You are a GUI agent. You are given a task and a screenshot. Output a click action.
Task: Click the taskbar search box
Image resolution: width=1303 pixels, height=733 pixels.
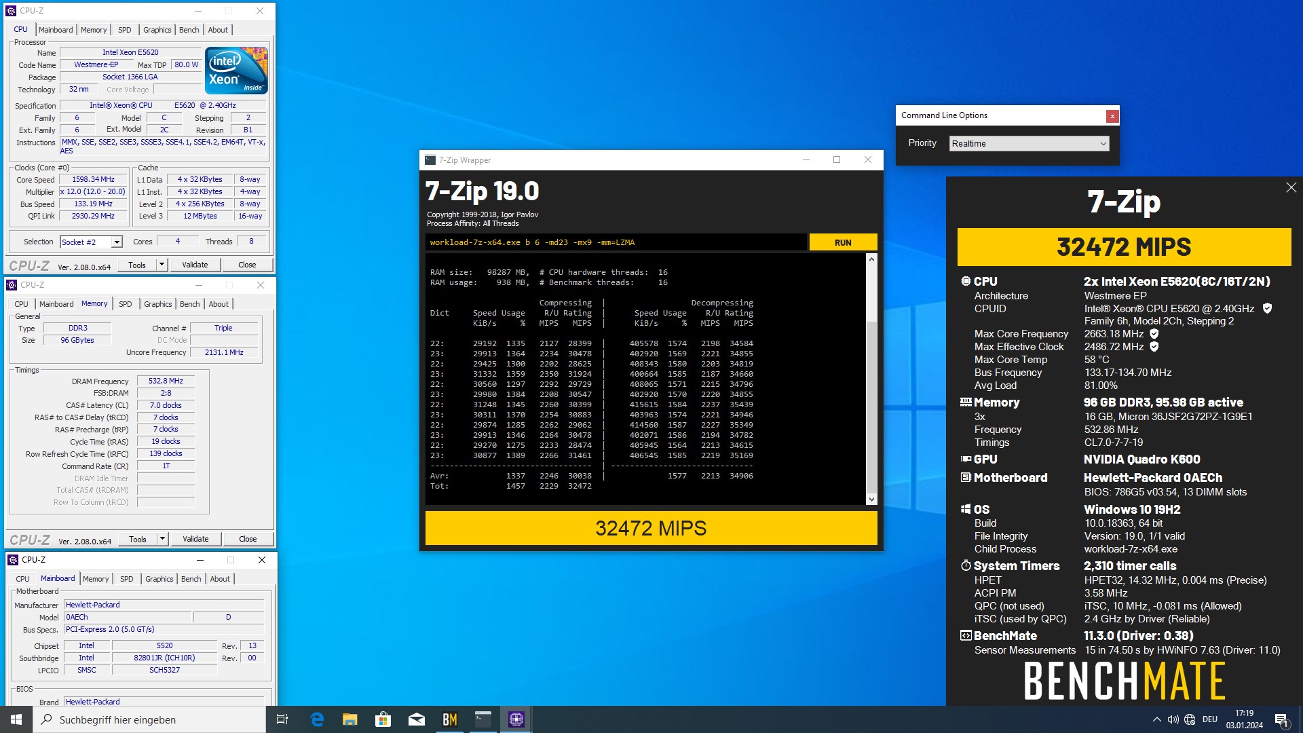149,719
